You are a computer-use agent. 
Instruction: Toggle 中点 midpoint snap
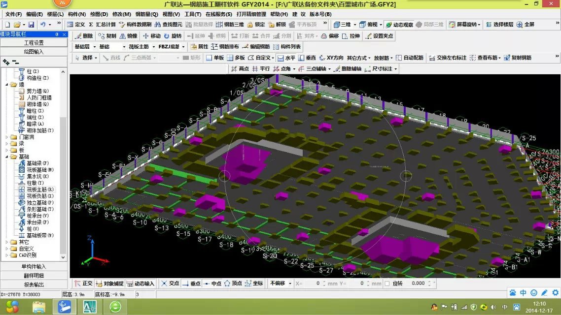[x=212, y=283]
